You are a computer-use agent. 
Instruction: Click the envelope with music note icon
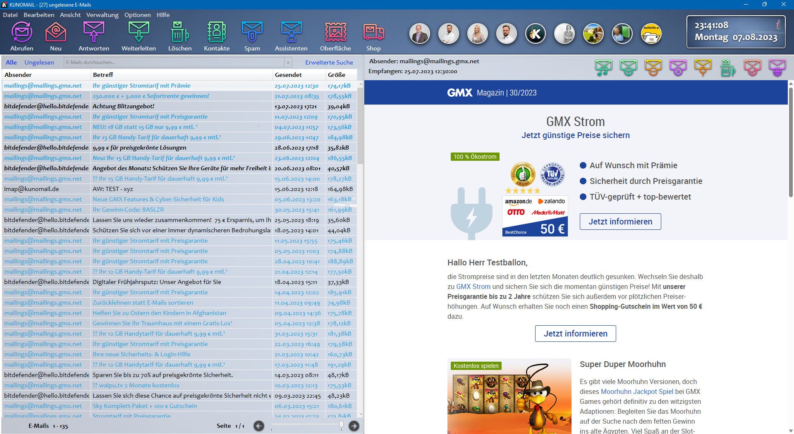[x=604, y=68]
